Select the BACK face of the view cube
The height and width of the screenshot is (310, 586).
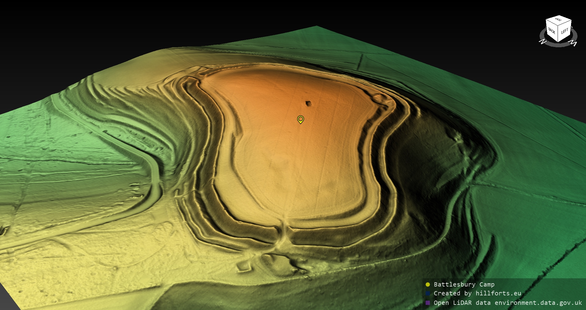(552, 31)
